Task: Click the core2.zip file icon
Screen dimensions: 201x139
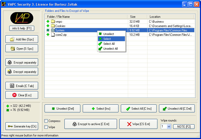Action: [53, 34]
